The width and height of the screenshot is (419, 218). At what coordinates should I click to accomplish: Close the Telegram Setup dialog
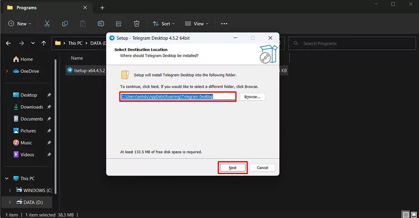(270, 38)
